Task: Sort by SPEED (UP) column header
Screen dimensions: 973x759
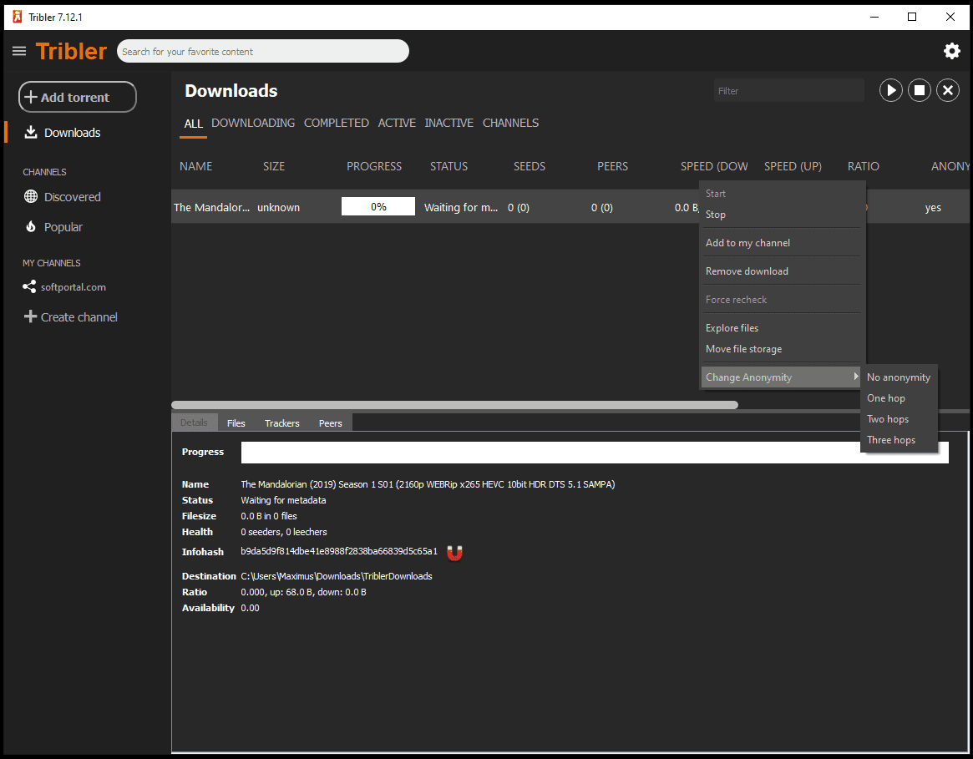Action: tap(793, 166)
